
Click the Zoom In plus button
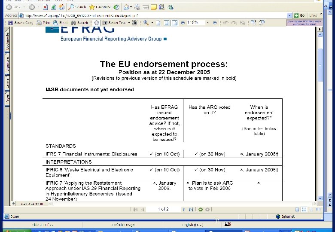215,23
